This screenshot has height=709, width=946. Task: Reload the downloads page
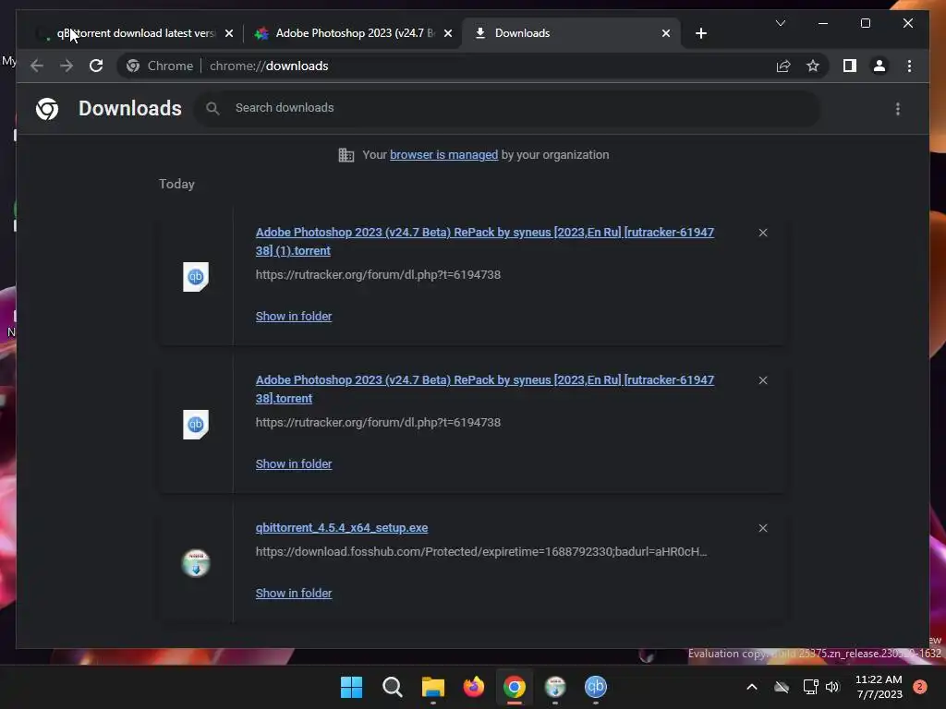pyautogui.click(x=96, y=66)
